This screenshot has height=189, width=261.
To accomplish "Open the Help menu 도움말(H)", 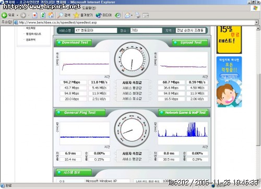I will [x=89, y=8].
